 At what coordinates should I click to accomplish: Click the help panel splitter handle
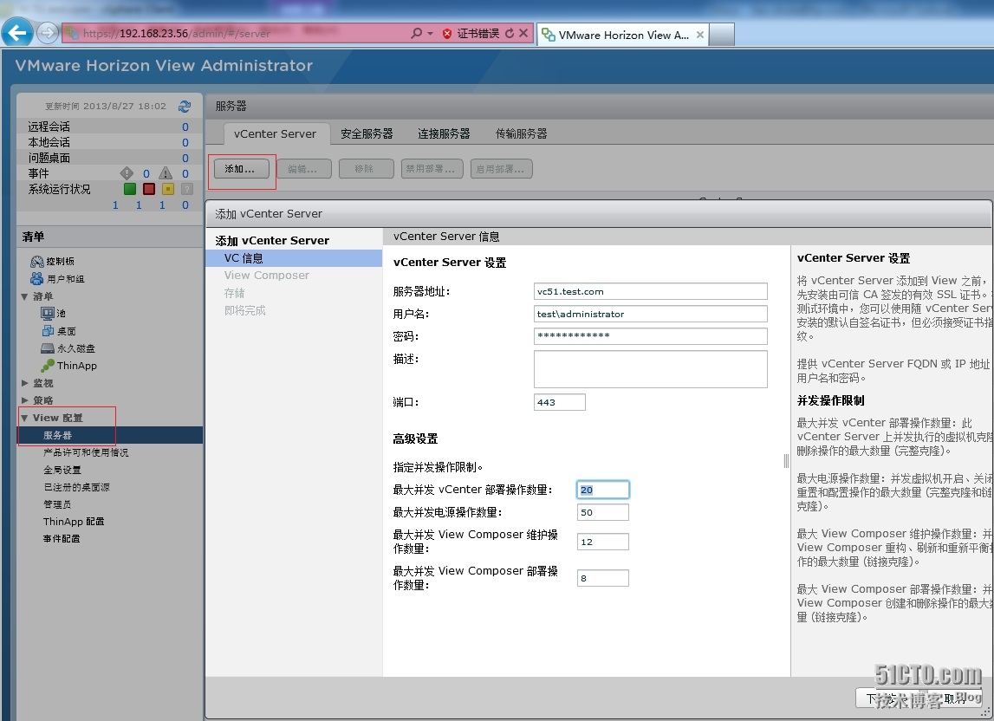(x=786, y=461)
